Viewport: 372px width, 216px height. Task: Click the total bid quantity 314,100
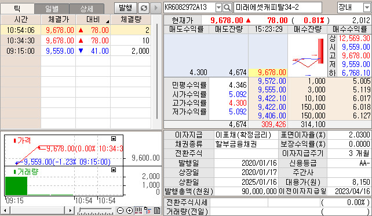313,124
